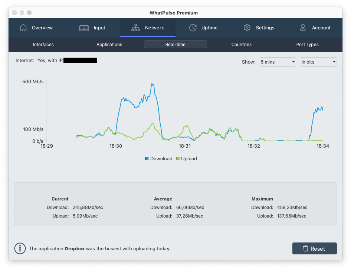Toggle the Download series in the legend

[x=158, y=158]
